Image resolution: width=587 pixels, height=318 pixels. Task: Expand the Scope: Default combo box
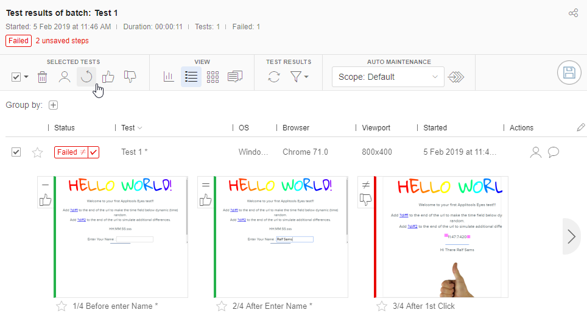coord(388,77)
